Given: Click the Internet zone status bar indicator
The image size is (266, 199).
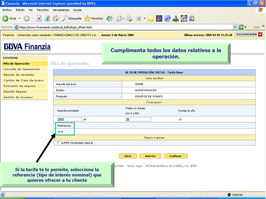Looking at the screenshot, I should click(235, 195).
